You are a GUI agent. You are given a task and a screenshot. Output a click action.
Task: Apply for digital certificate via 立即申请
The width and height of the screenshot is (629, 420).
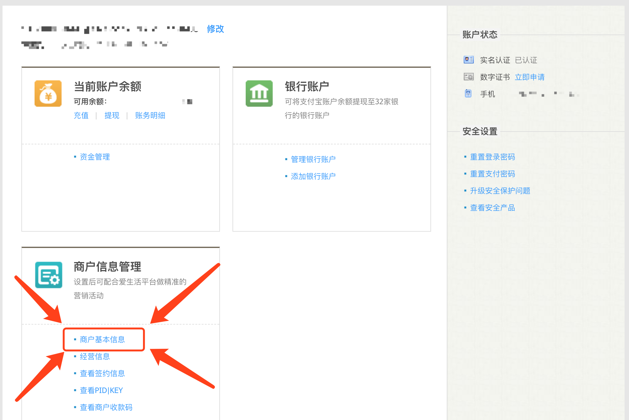click(x=529, y=77)
